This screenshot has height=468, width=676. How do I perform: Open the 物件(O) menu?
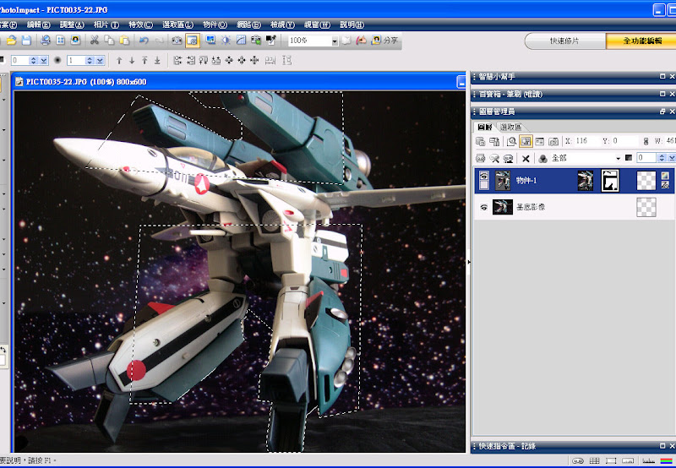[215, 25]
